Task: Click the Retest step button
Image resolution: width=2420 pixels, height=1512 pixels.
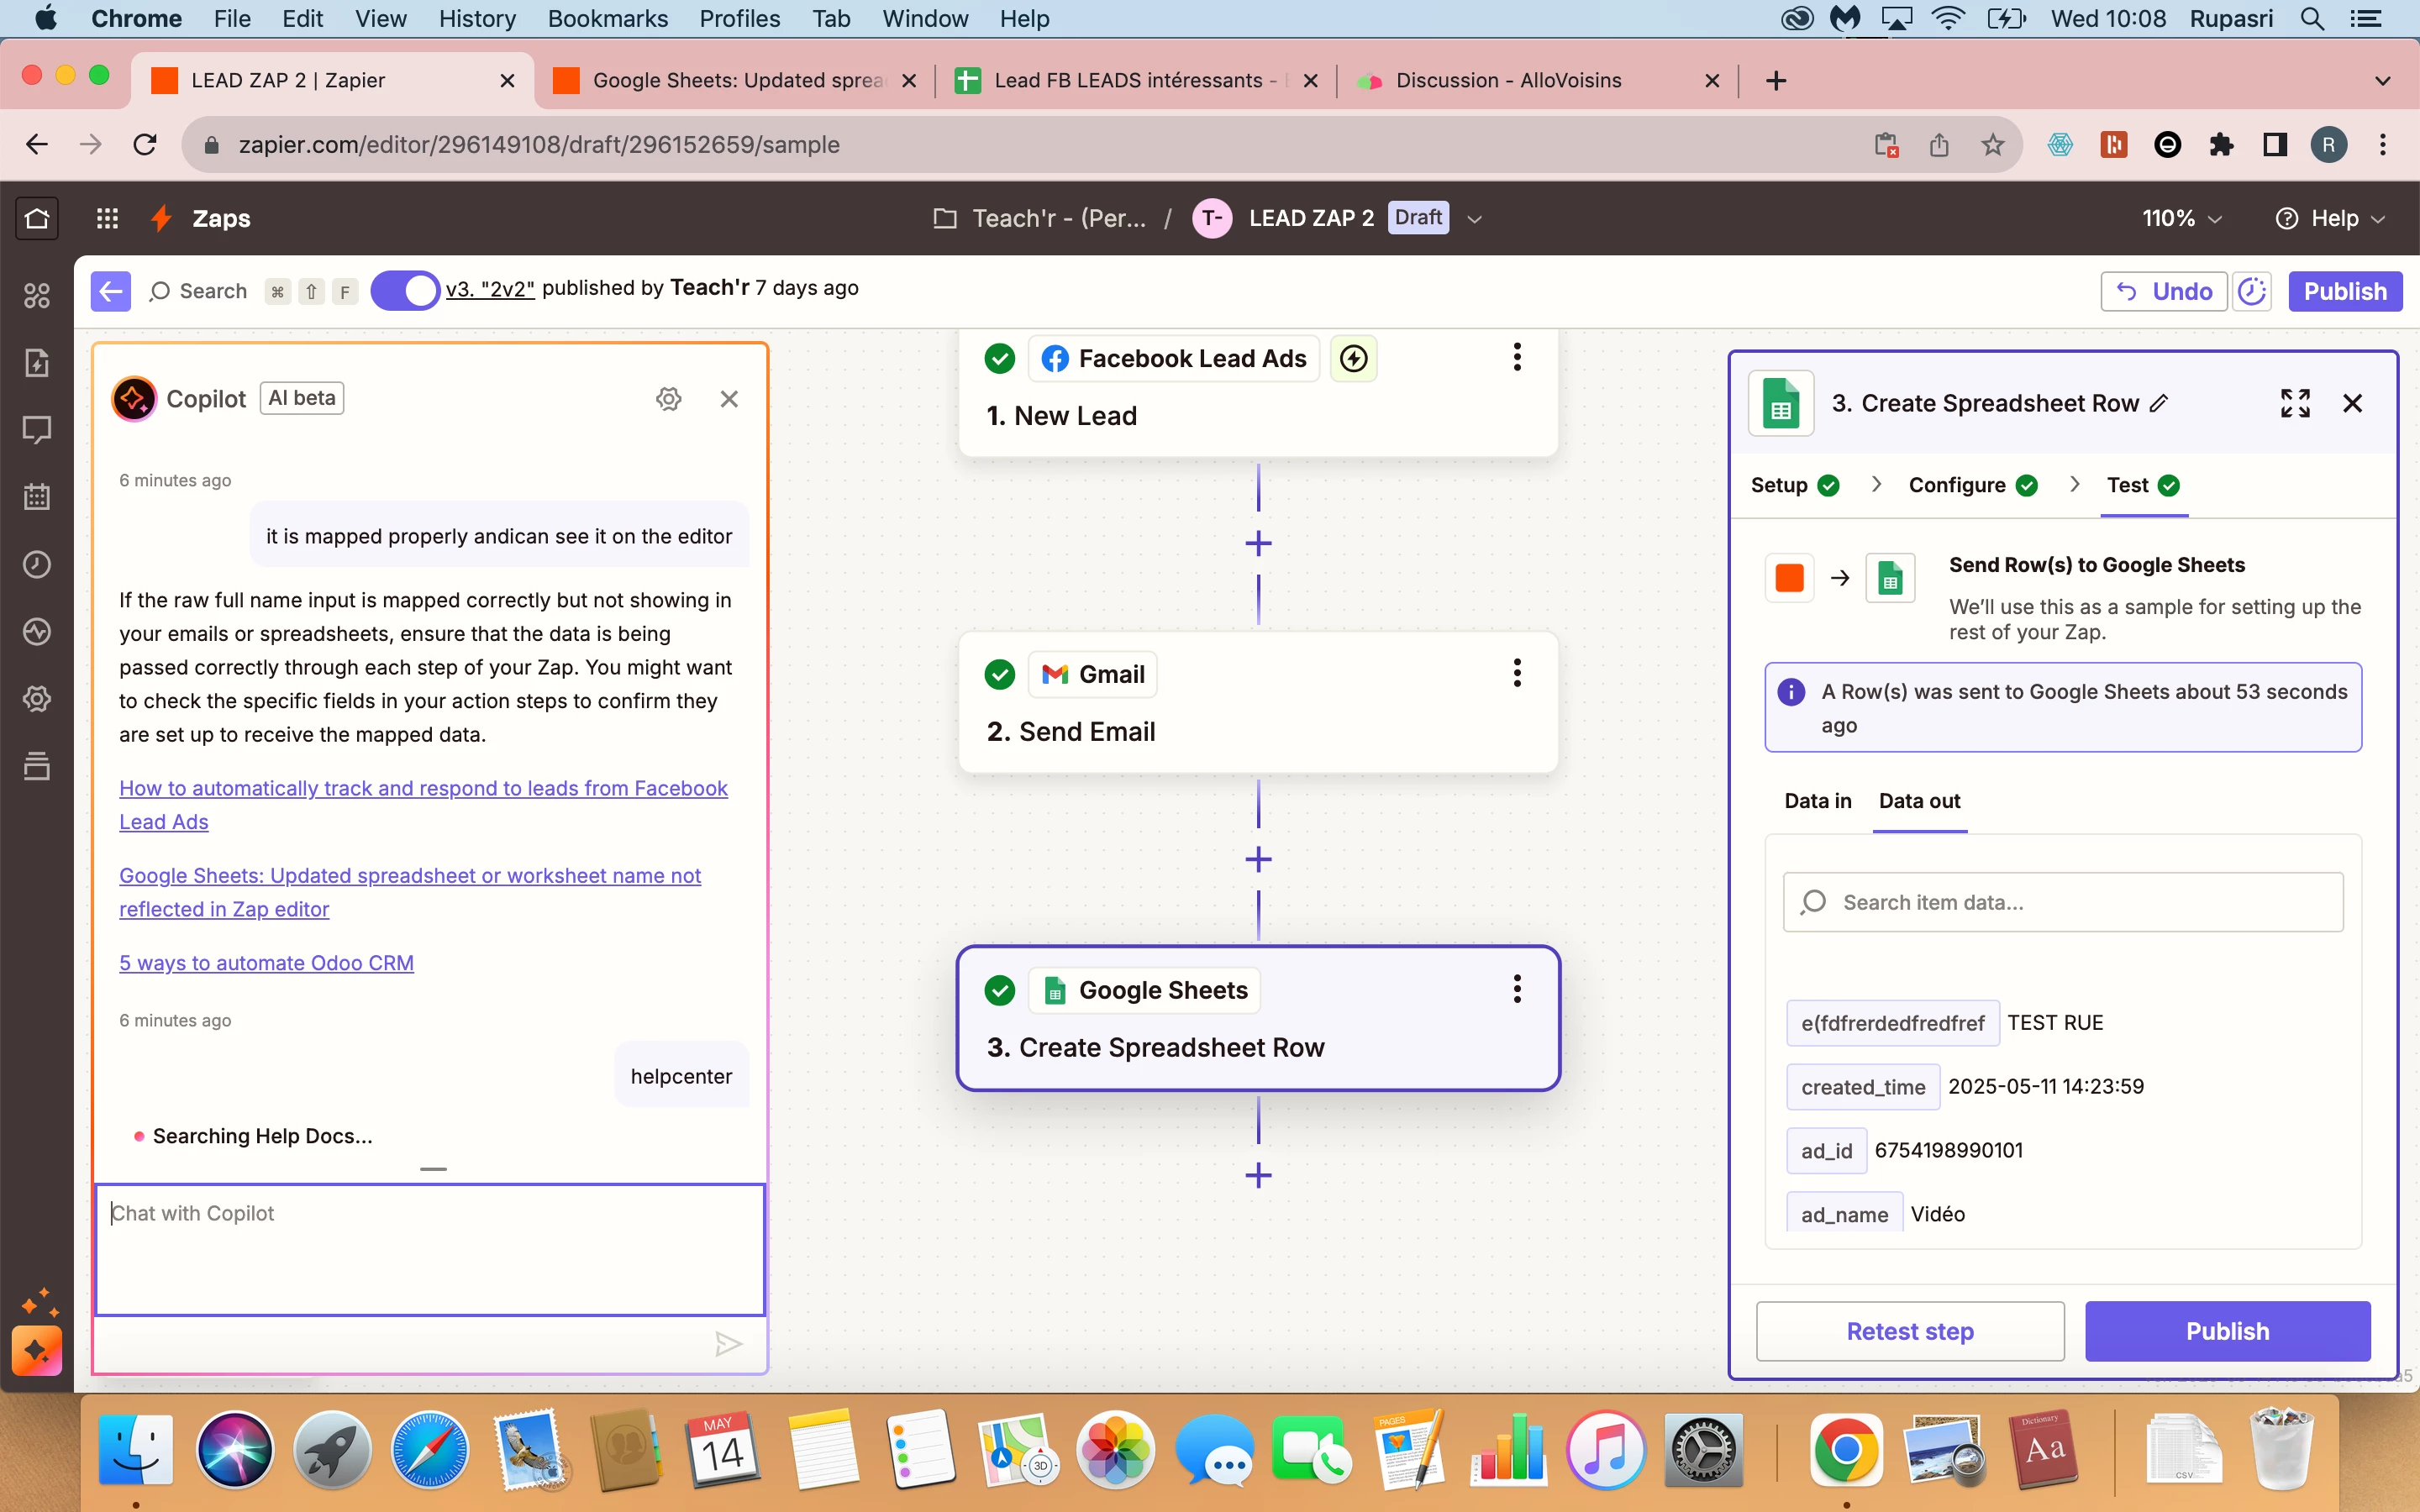Action: (x=1909, y=1331)
